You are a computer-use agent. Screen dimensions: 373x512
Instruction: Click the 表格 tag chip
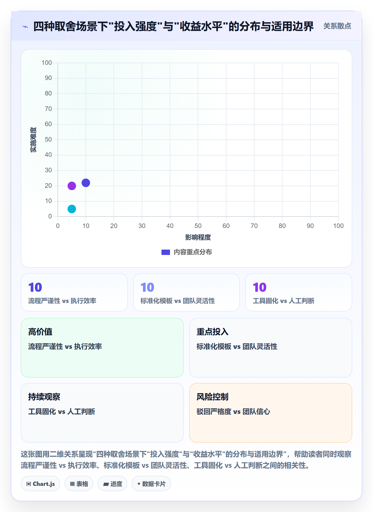point(79,484)
